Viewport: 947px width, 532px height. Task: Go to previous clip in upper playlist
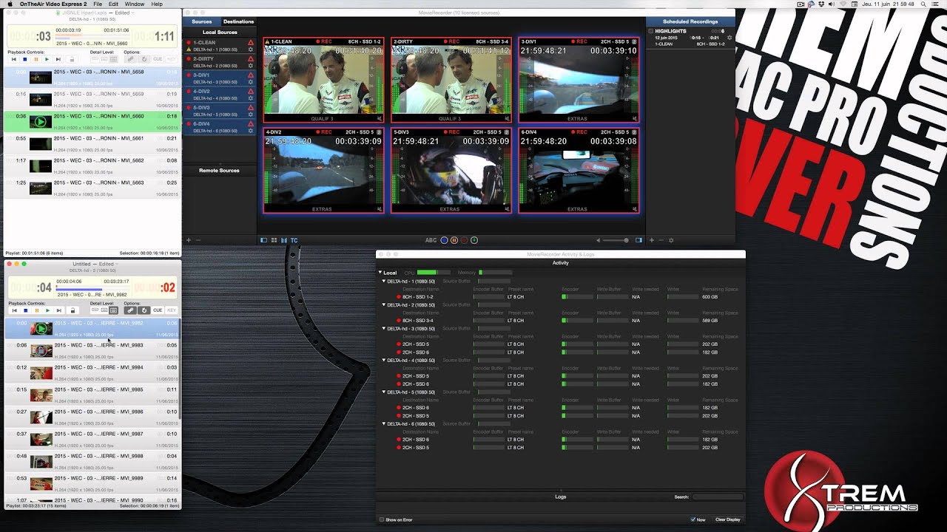coord(14,59)
